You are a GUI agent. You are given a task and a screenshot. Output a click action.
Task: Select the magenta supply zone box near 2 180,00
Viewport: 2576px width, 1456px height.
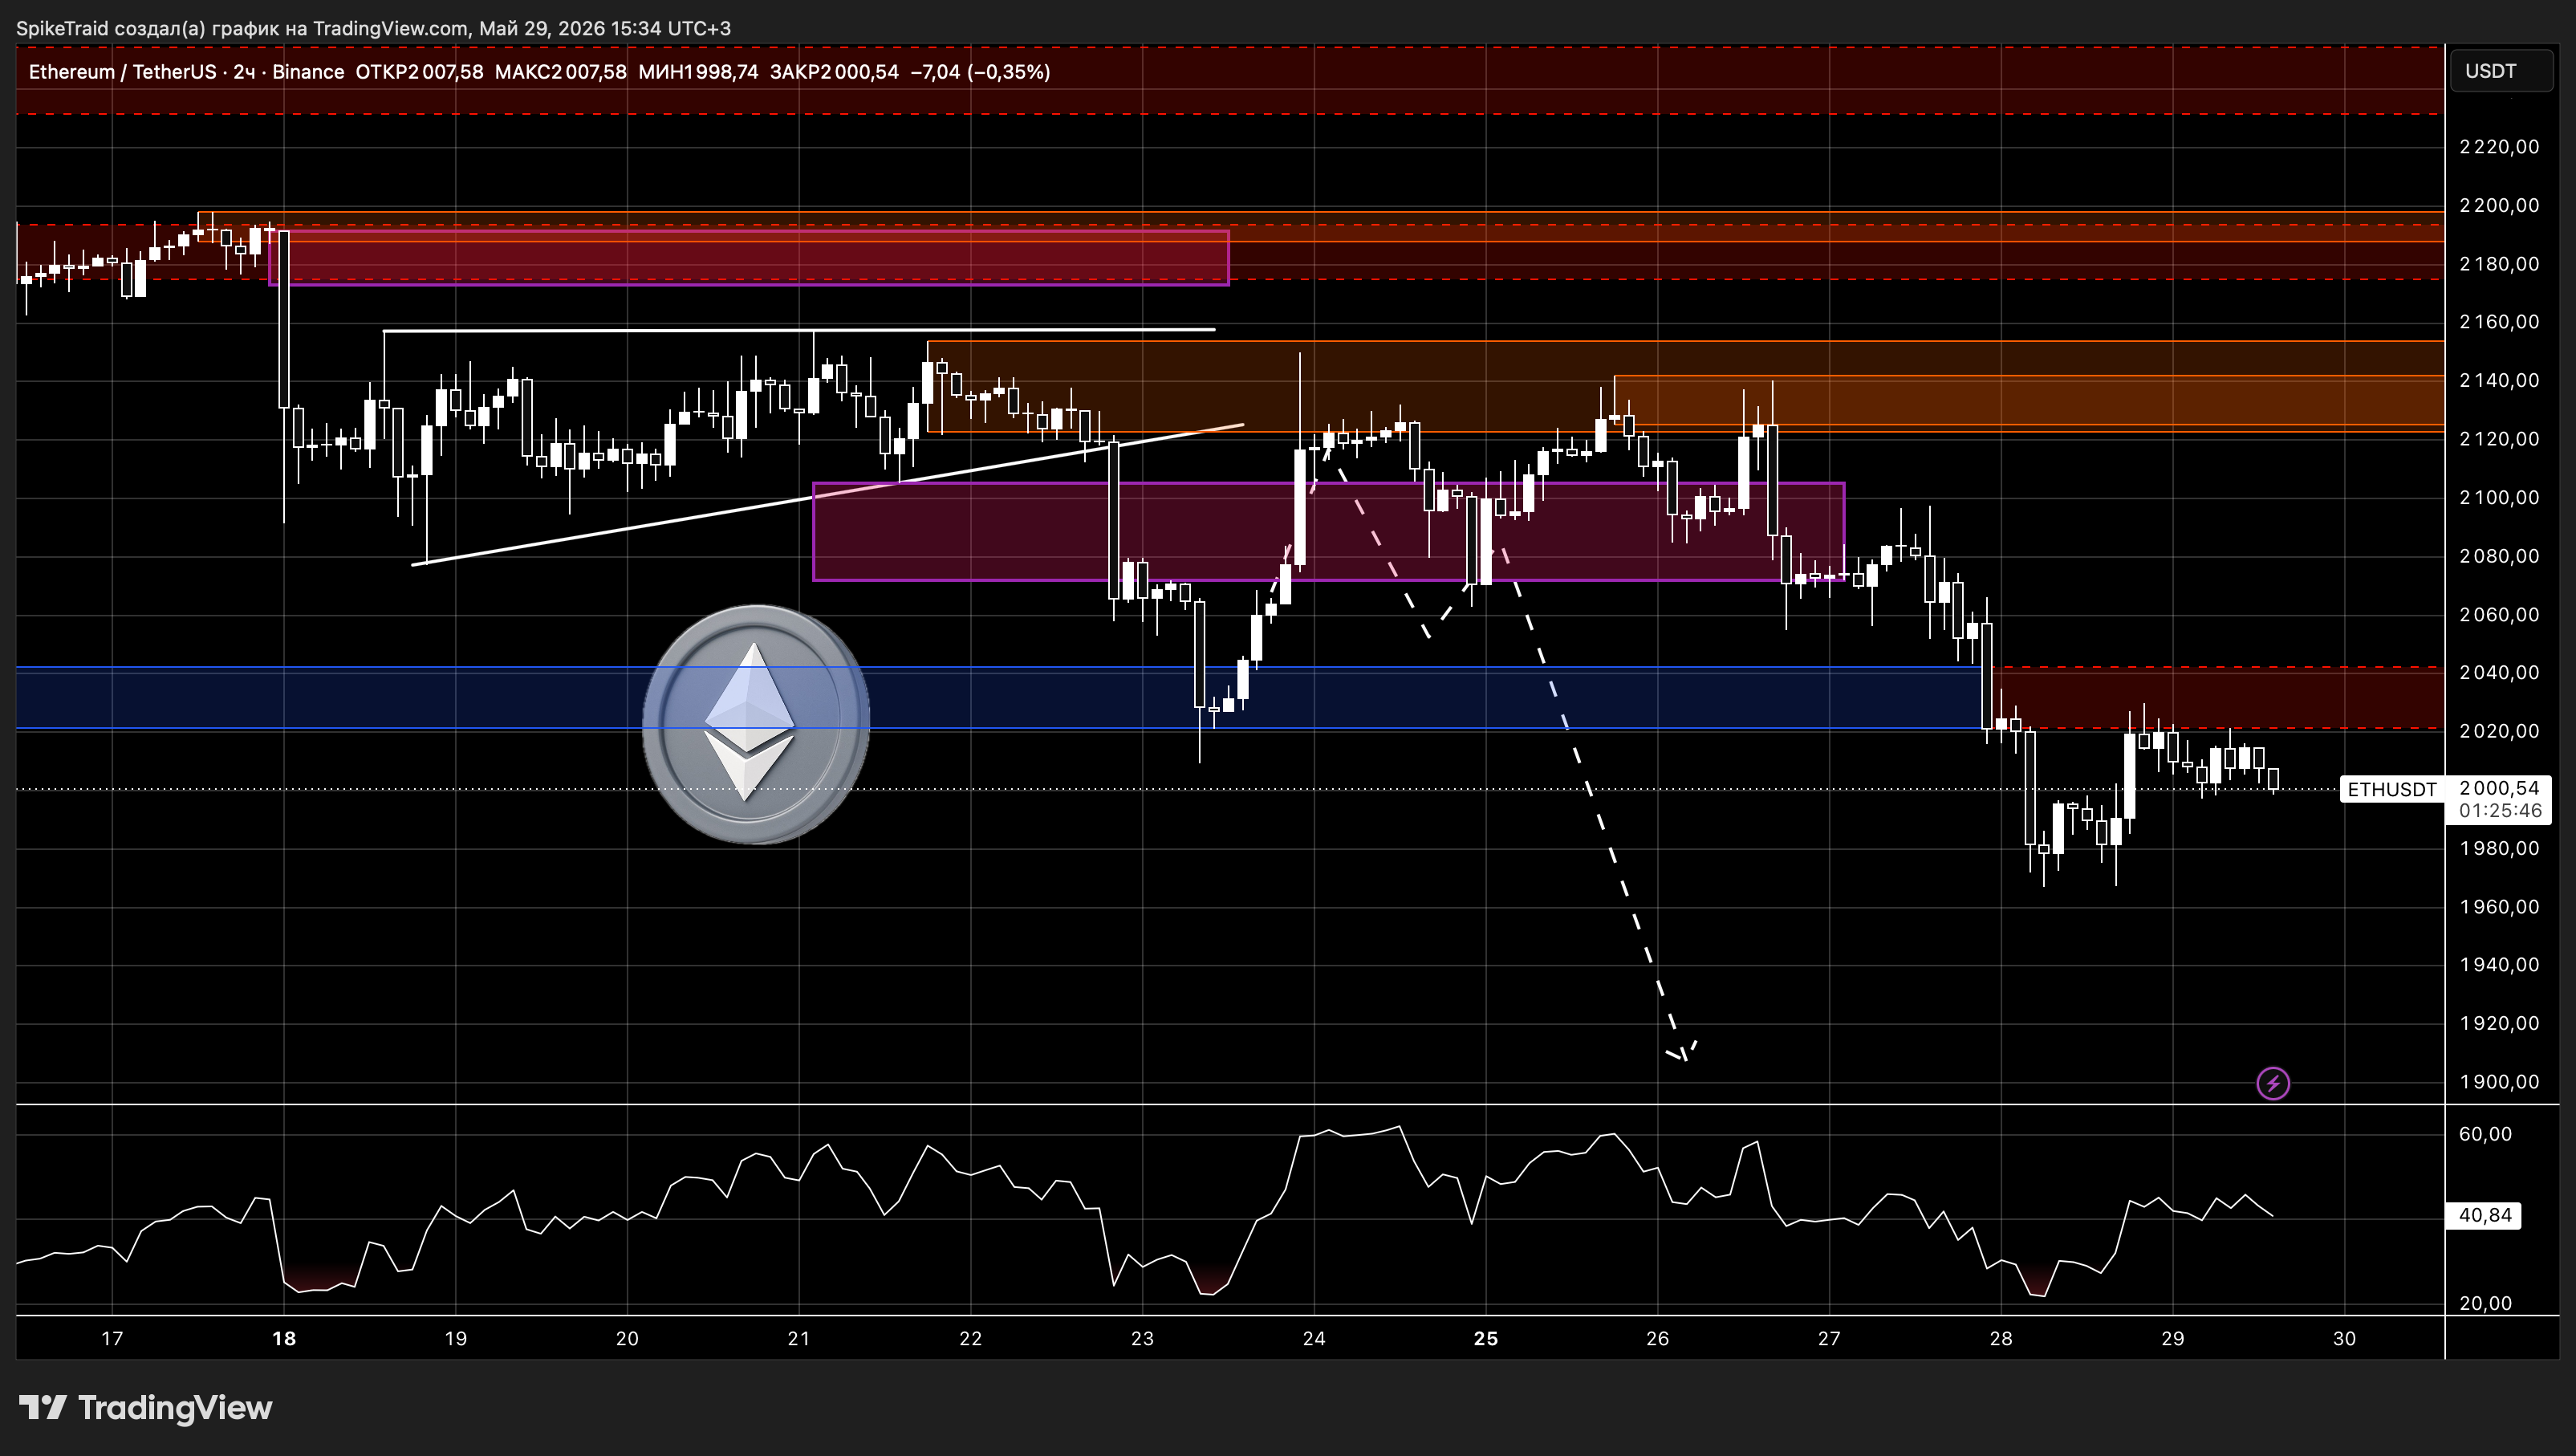(748, 258)
